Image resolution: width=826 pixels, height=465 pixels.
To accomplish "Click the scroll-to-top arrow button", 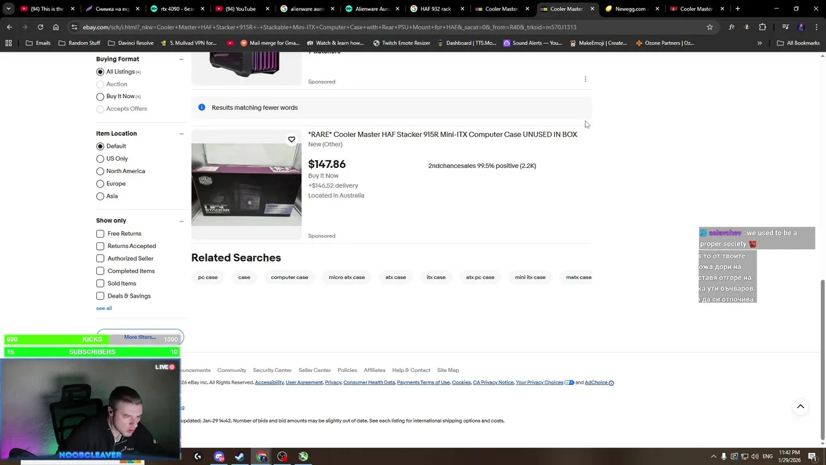I will coord(800,407).
